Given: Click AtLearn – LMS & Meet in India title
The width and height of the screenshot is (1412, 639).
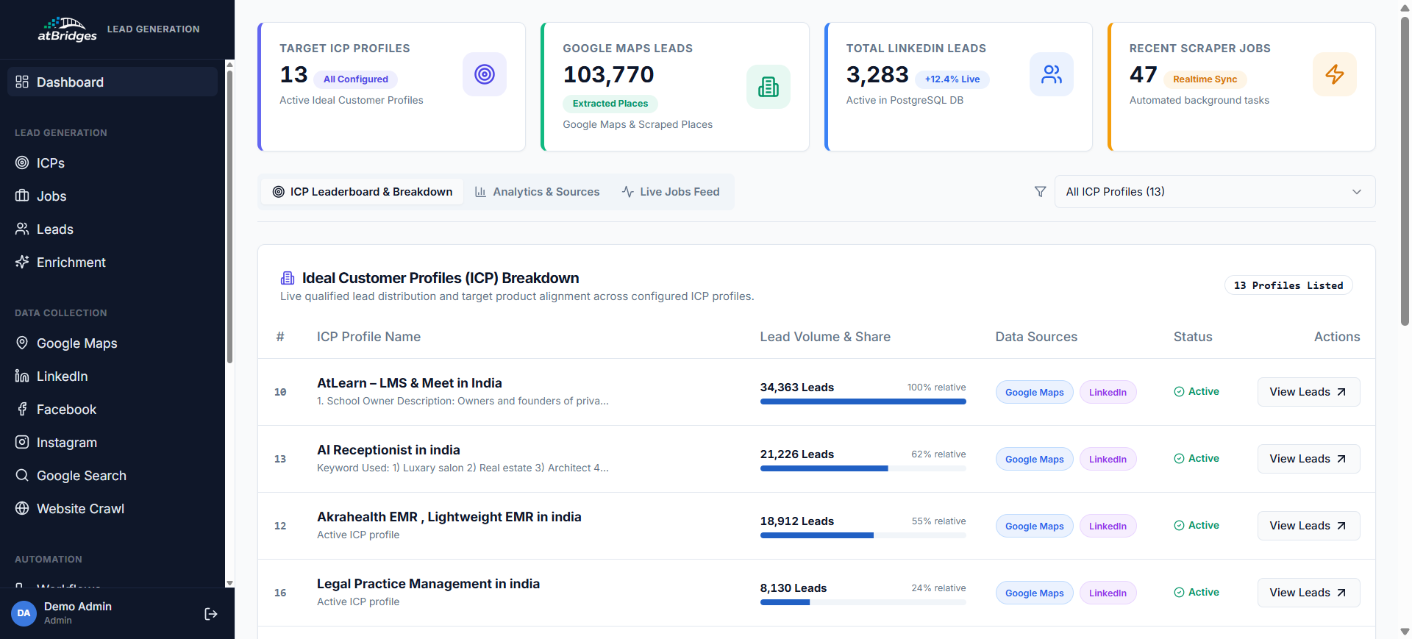Looking at the screenshot, I should [410, 383].
